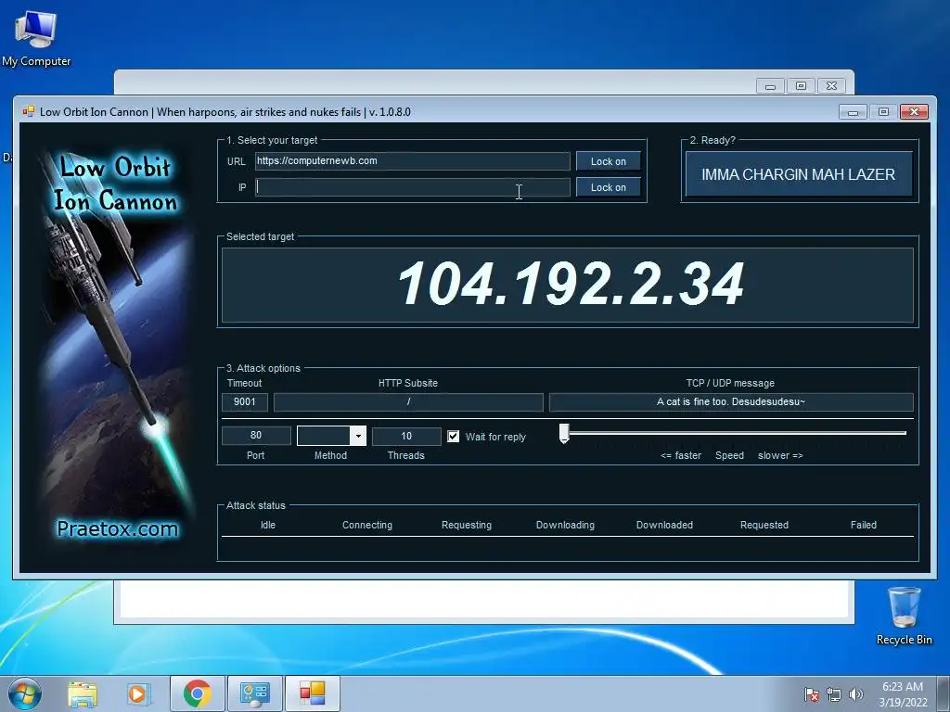Click the selected target 104.192.2.34 text

click(x=571, y=284)
